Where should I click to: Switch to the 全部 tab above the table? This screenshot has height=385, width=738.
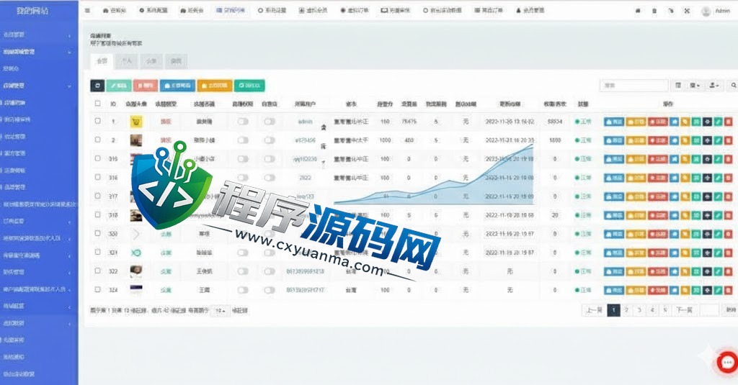(x=102, y=61)
